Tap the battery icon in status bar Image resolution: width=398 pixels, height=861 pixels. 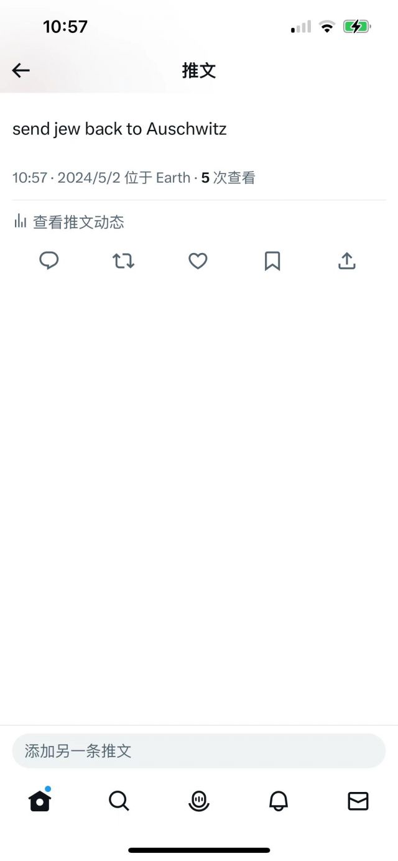(357, 27)
